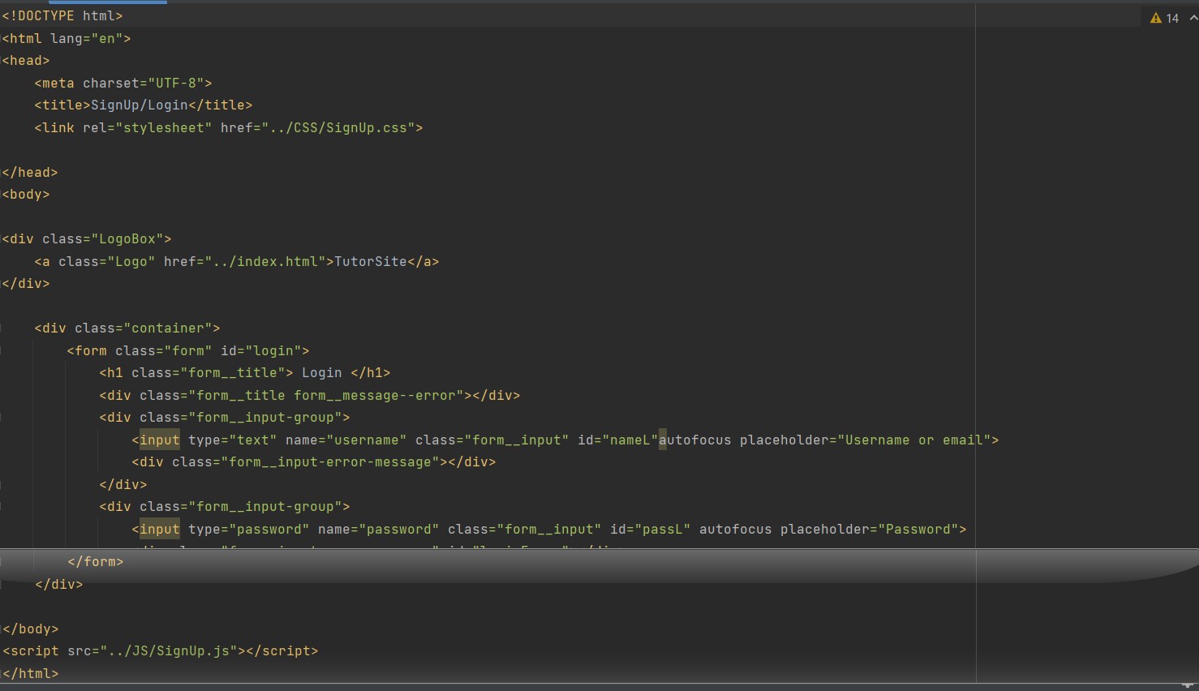
Task: Click the name="username" attribute
Action: pyautogui.click(x=346, y=440)
